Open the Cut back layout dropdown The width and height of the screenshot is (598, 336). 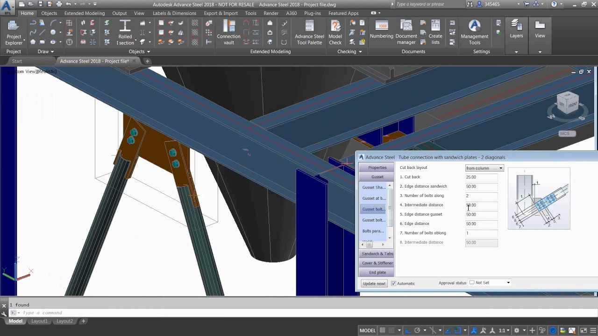(x=484, y=168)
